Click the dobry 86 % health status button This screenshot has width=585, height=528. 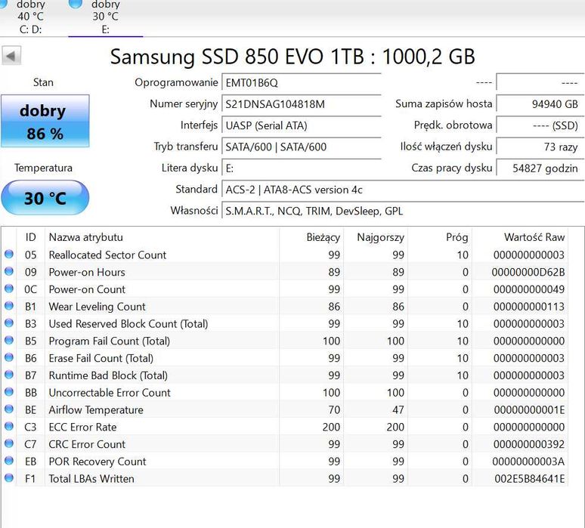coord(45,121)
